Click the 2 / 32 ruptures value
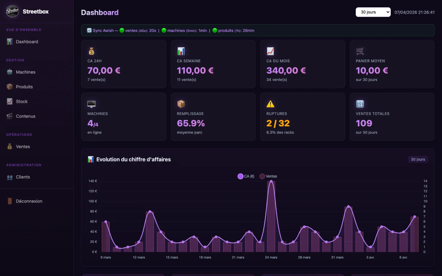The image size is (442, 276). coord(278,123)
